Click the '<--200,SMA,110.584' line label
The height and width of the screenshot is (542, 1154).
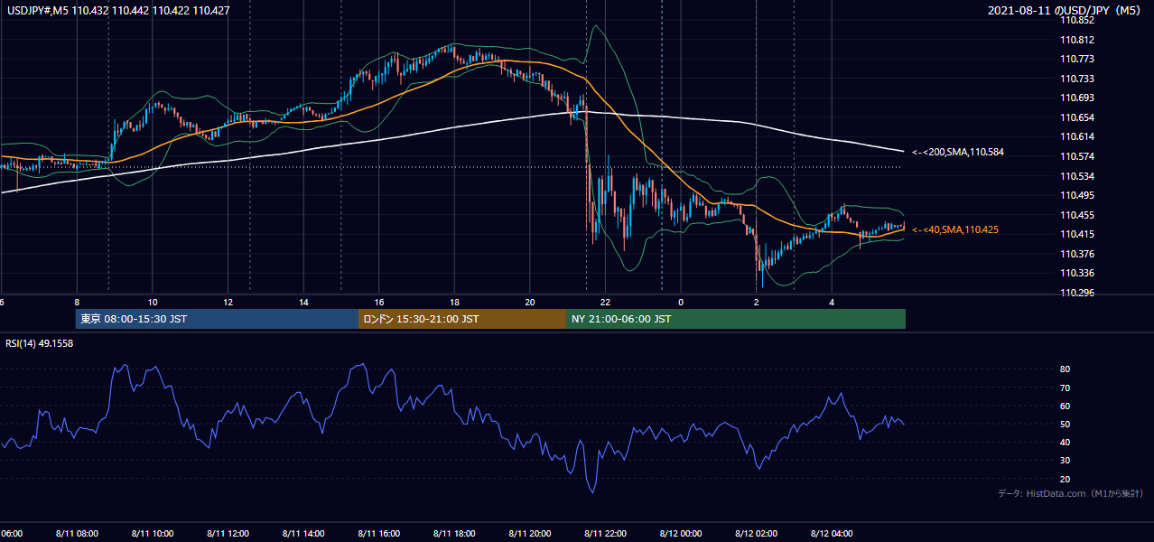pos(958,152)
